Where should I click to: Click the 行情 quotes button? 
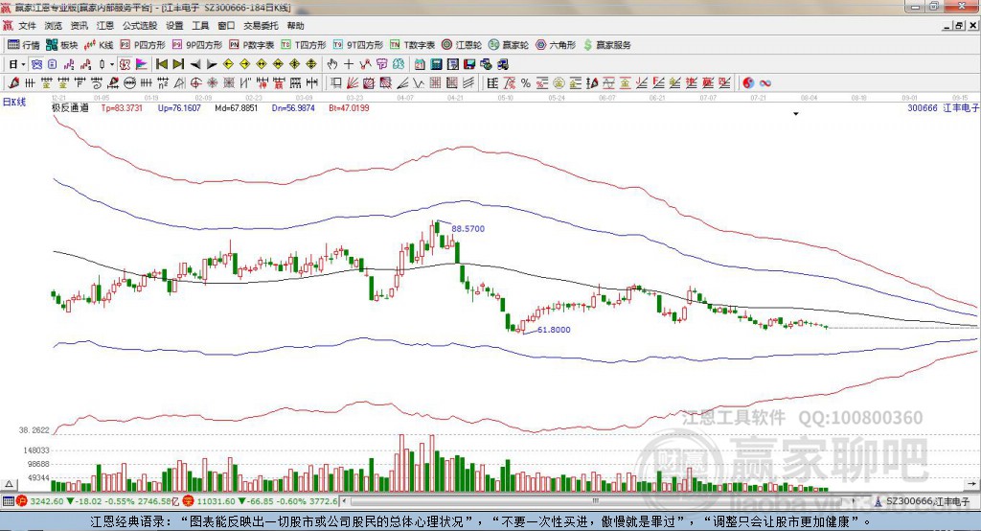[24, 45]
